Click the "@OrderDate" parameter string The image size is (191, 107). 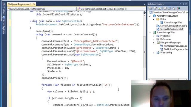click(x=84, y=48)
